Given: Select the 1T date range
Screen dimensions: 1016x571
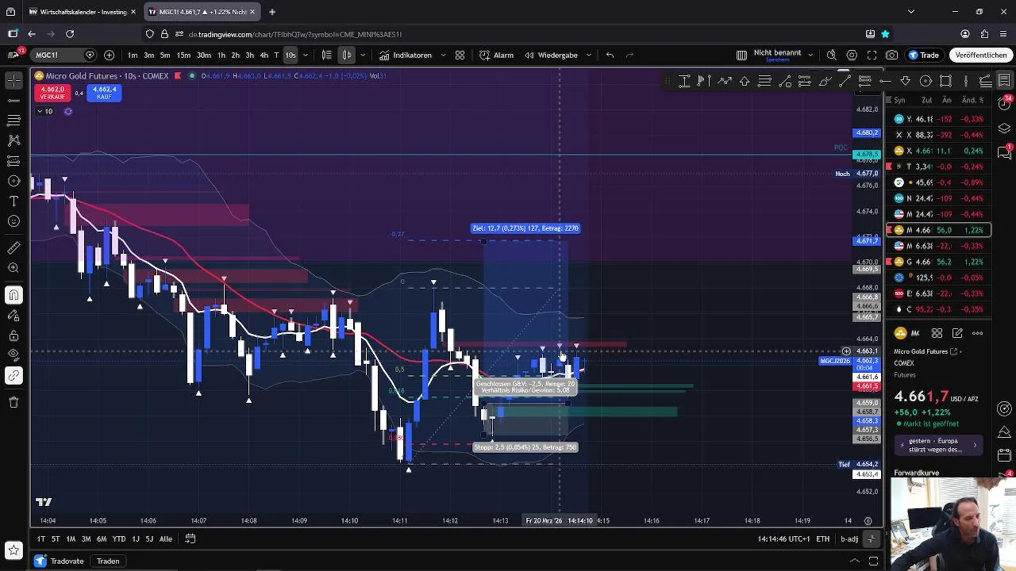Looking at the screenshot, I should point(40,538).
